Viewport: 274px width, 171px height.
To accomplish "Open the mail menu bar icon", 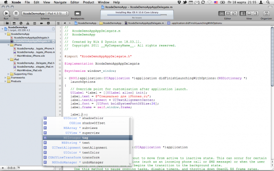I will (x=197, y=2).
